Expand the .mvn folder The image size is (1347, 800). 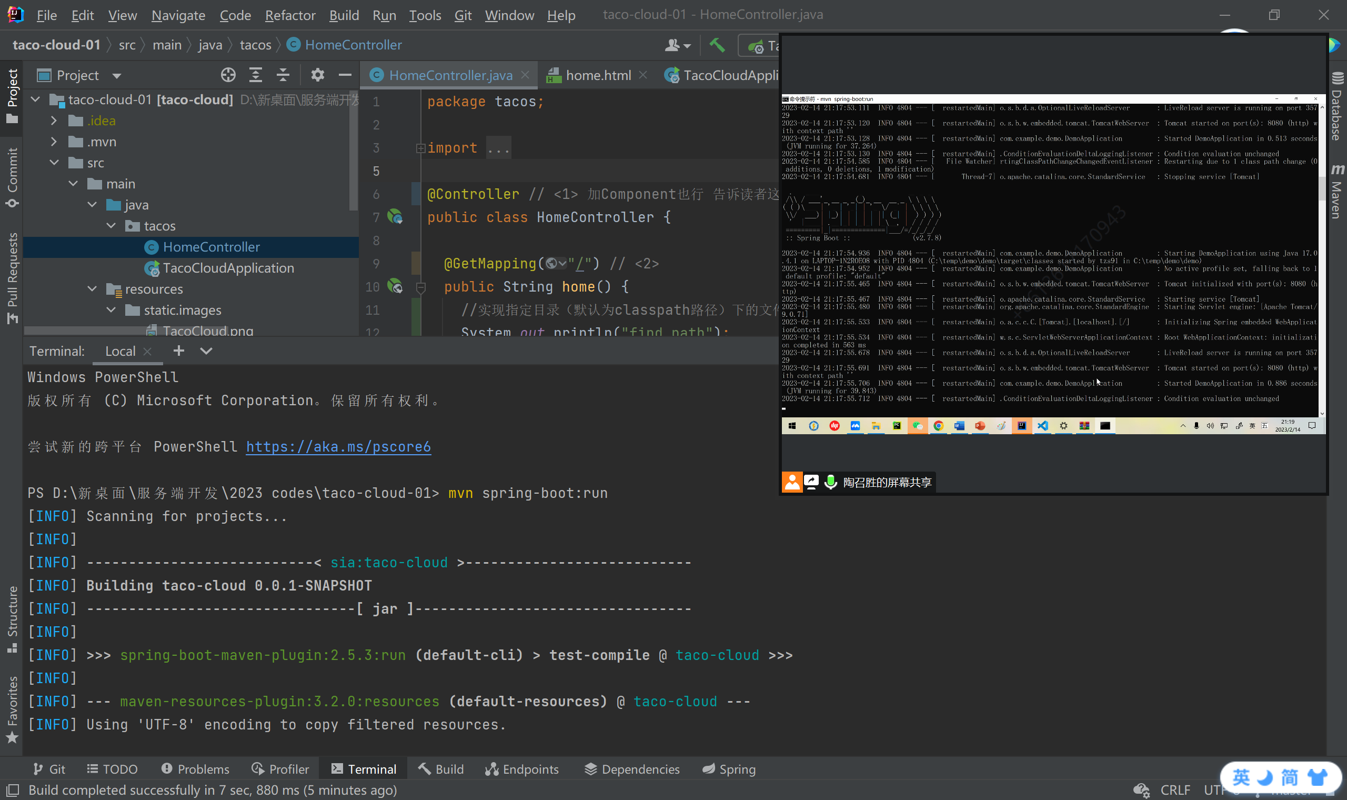54,142
